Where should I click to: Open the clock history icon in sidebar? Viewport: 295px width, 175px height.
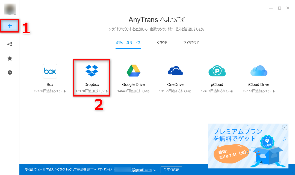pos(10,72)
